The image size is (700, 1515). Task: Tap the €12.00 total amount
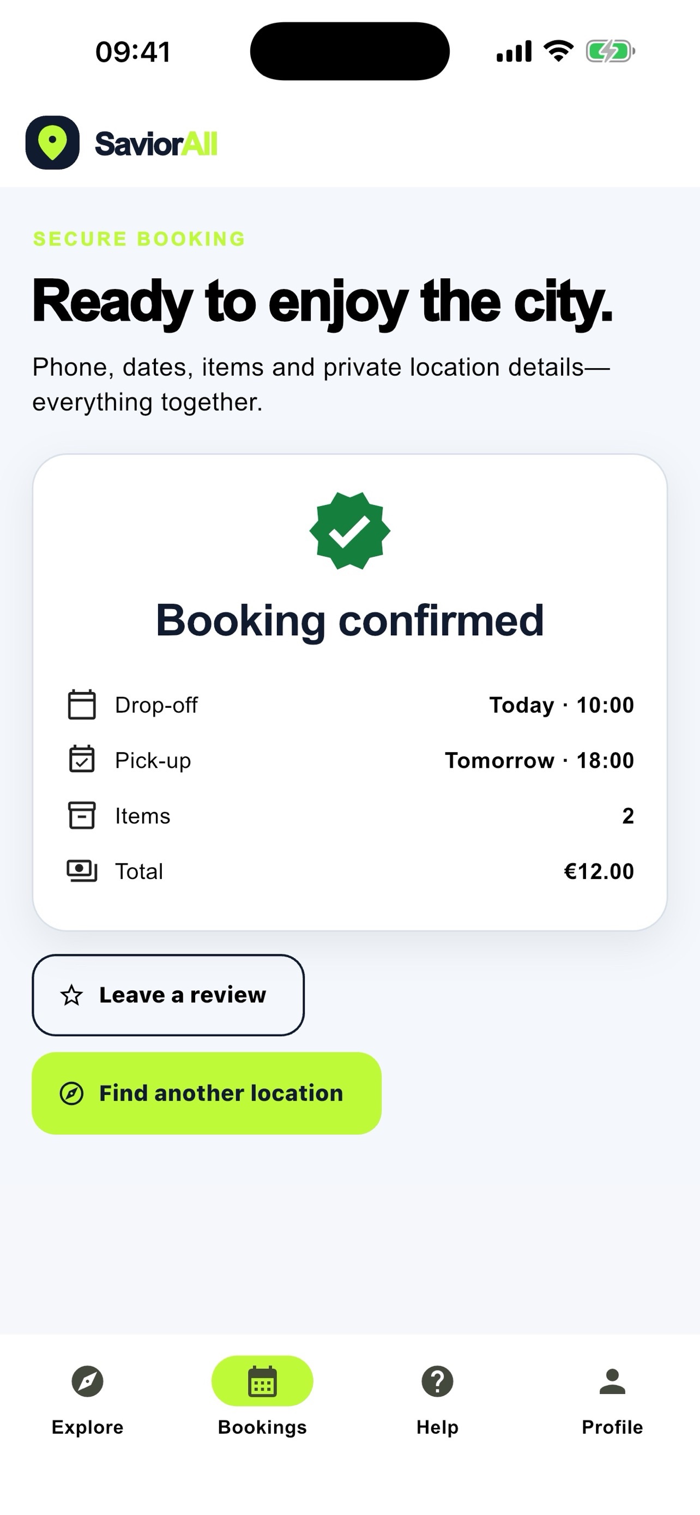[x=599, y=871]
